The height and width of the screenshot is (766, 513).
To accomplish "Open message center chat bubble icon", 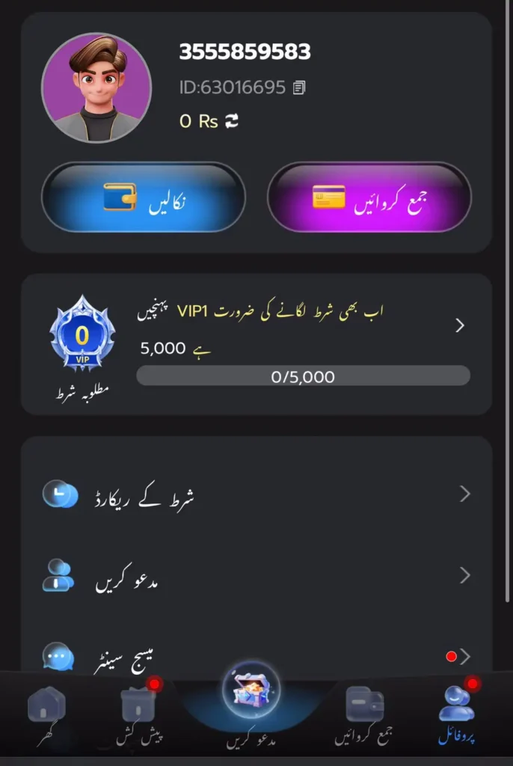I will [58, 656].
